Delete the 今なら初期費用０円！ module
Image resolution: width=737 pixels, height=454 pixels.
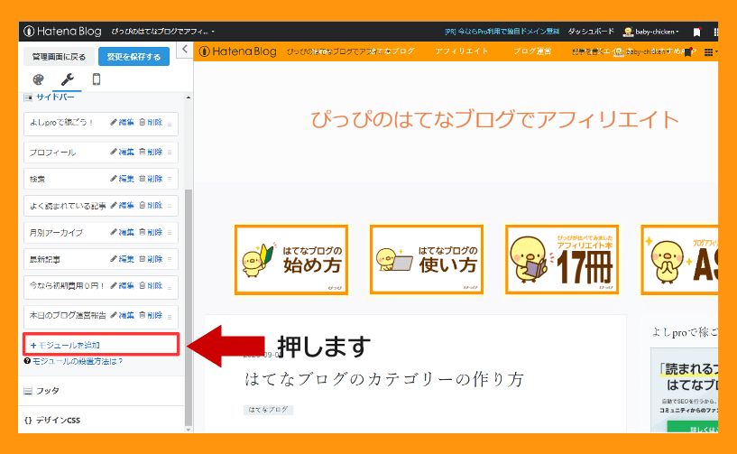[151, 286]
